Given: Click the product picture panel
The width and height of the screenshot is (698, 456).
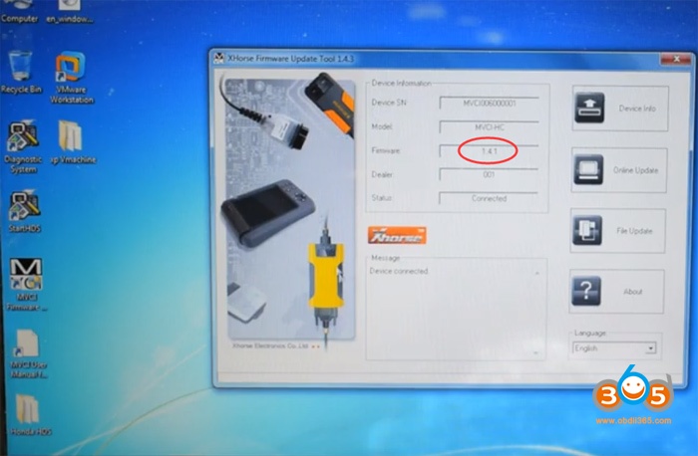Looking at the screenshot, I should [291, 209].
